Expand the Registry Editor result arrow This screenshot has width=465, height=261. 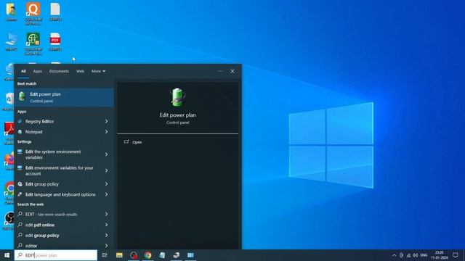click(107, 121)
